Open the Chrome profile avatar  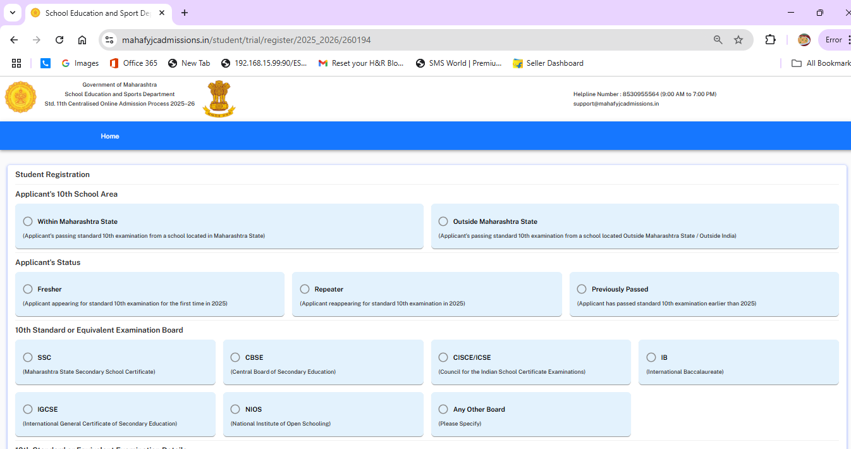pyautogui.click(x=804, y=40)
